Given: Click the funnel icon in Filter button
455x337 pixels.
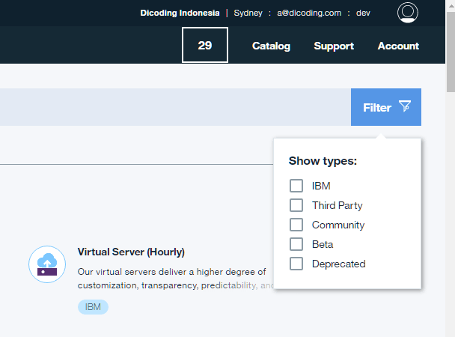Looking at the screenshot, I should 405,107.
